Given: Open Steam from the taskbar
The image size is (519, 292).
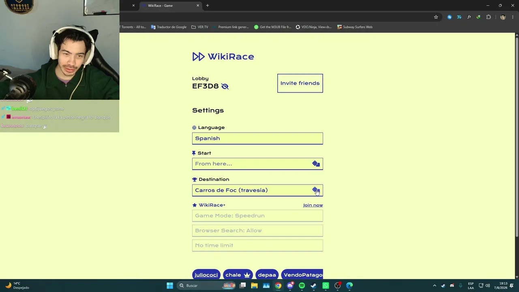Looking at the screenshot, I should tap(313, 286).
